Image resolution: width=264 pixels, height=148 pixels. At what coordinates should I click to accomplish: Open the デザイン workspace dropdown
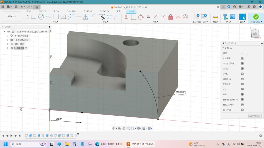(x=11, y=16)
